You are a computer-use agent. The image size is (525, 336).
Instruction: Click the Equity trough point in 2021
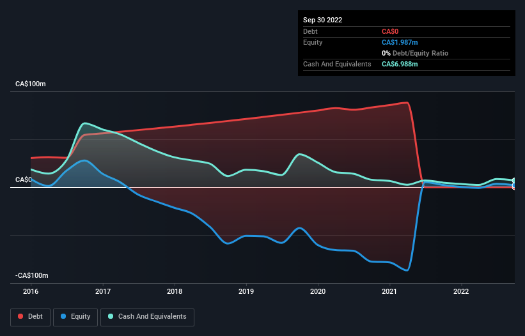pos(407,270)
